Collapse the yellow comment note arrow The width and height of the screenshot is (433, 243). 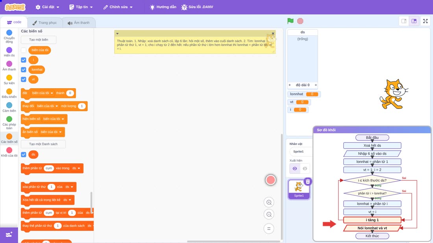point(117,34)
